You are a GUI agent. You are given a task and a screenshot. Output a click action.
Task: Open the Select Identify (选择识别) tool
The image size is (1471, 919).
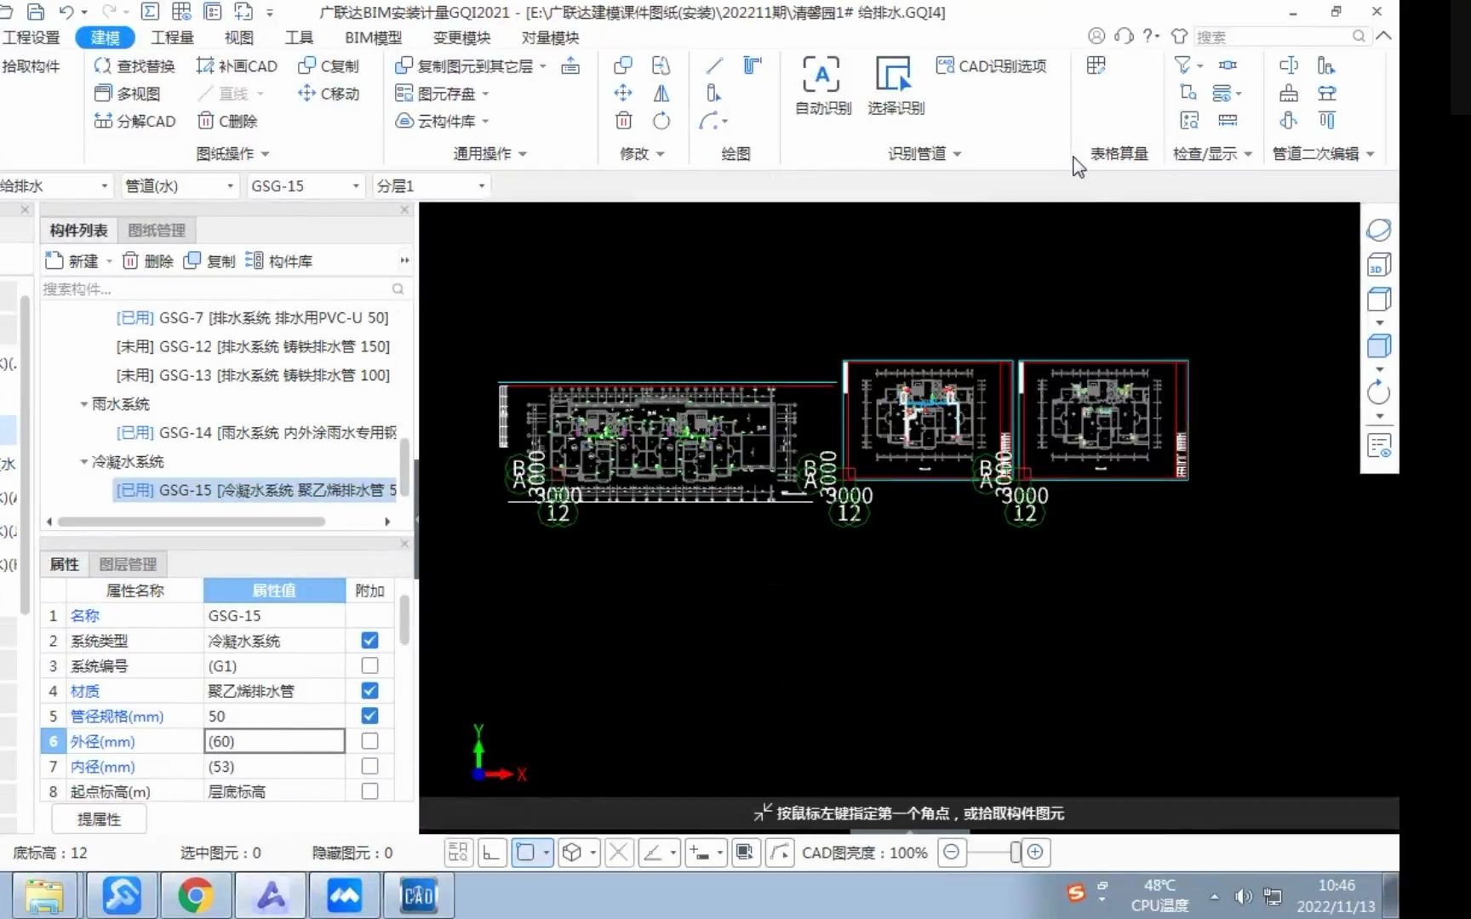[x=895, y=84]
